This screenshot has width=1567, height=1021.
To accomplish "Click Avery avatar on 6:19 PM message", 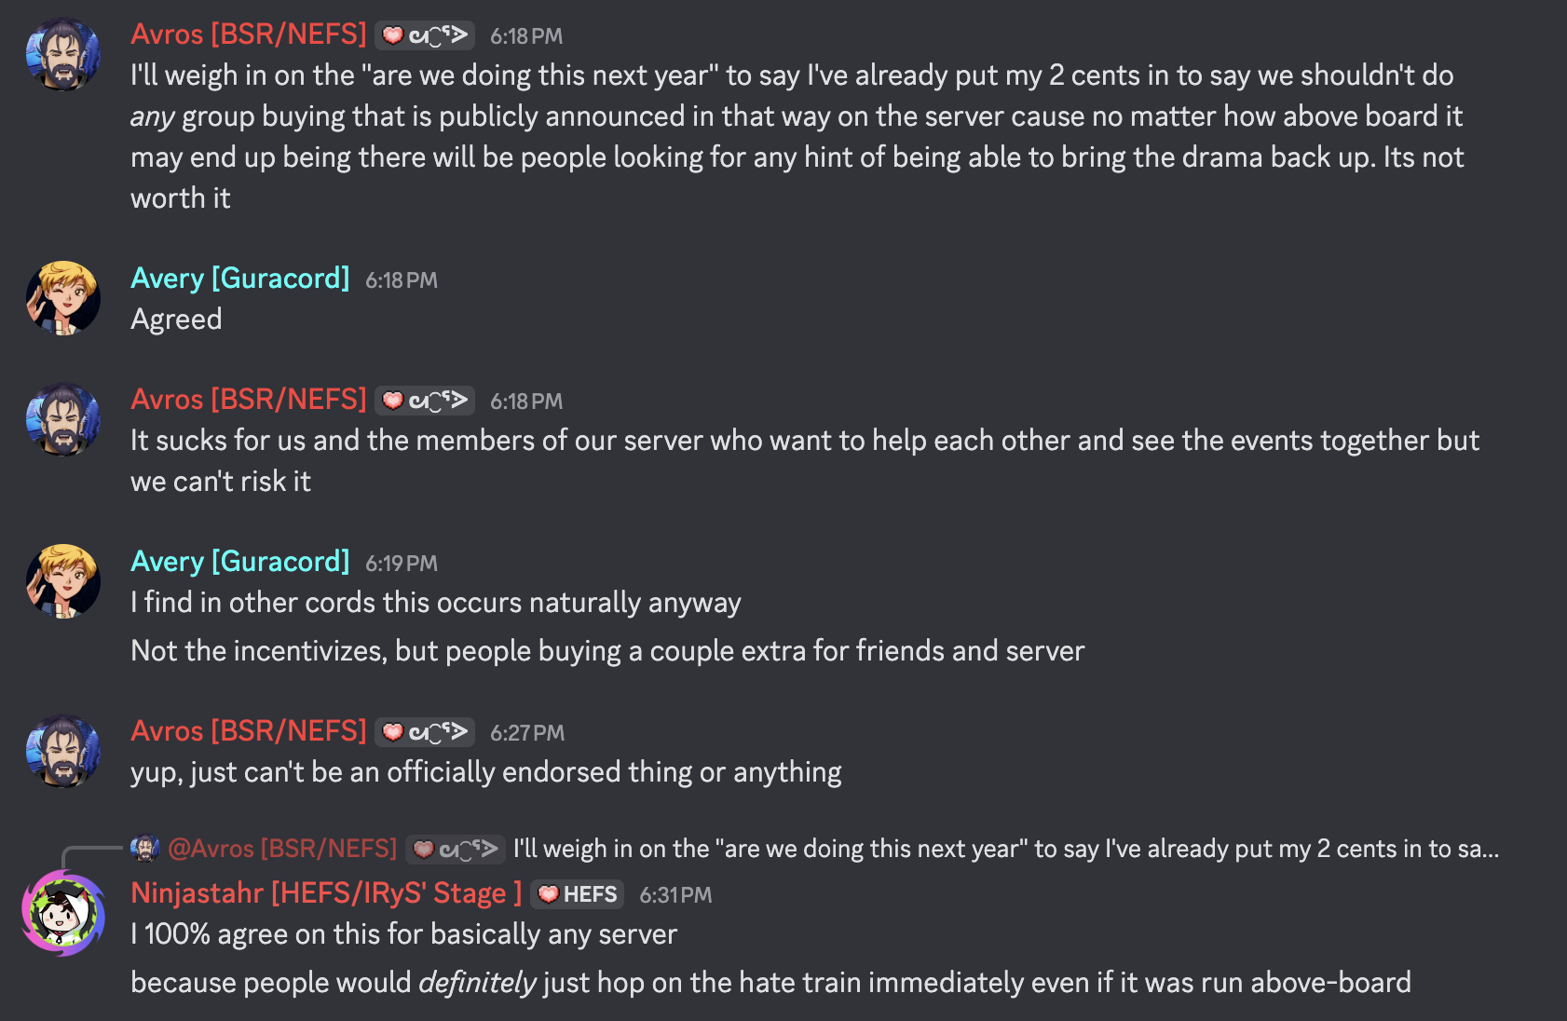I will pyautogui.click(x=62, y=581).
